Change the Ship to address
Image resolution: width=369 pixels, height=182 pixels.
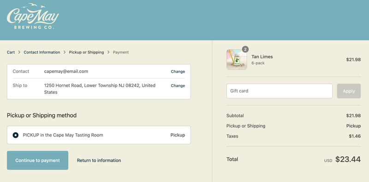point(178,86)
